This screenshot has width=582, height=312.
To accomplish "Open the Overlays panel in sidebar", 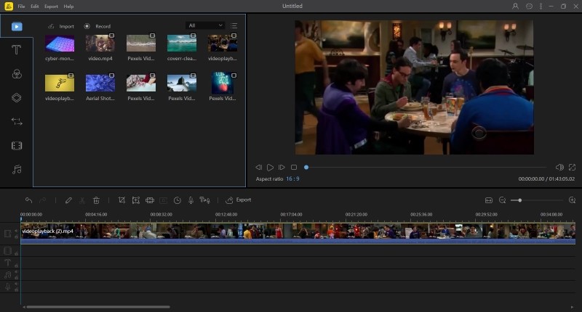I will [x=16, y=98].
